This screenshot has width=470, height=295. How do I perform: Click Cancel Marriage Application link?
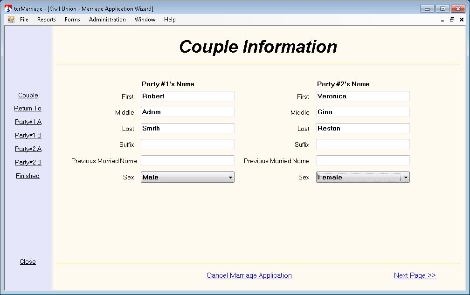point(249,275)
